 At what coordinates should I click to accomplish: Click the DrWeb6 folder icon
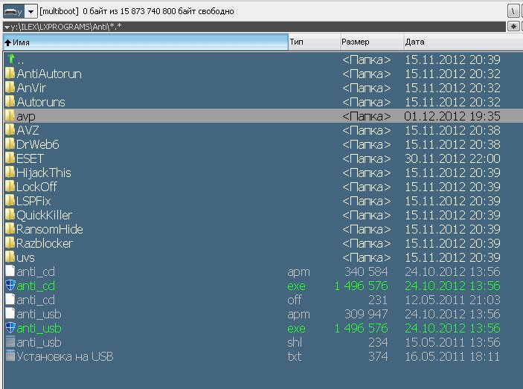pyautogui.click(x=10, y=144)
